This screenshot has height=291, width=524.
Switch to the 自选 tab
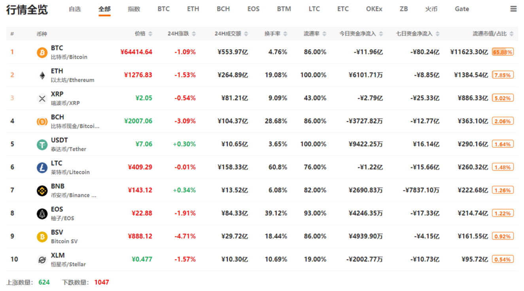pyautogui.click(x=75, y=9)
